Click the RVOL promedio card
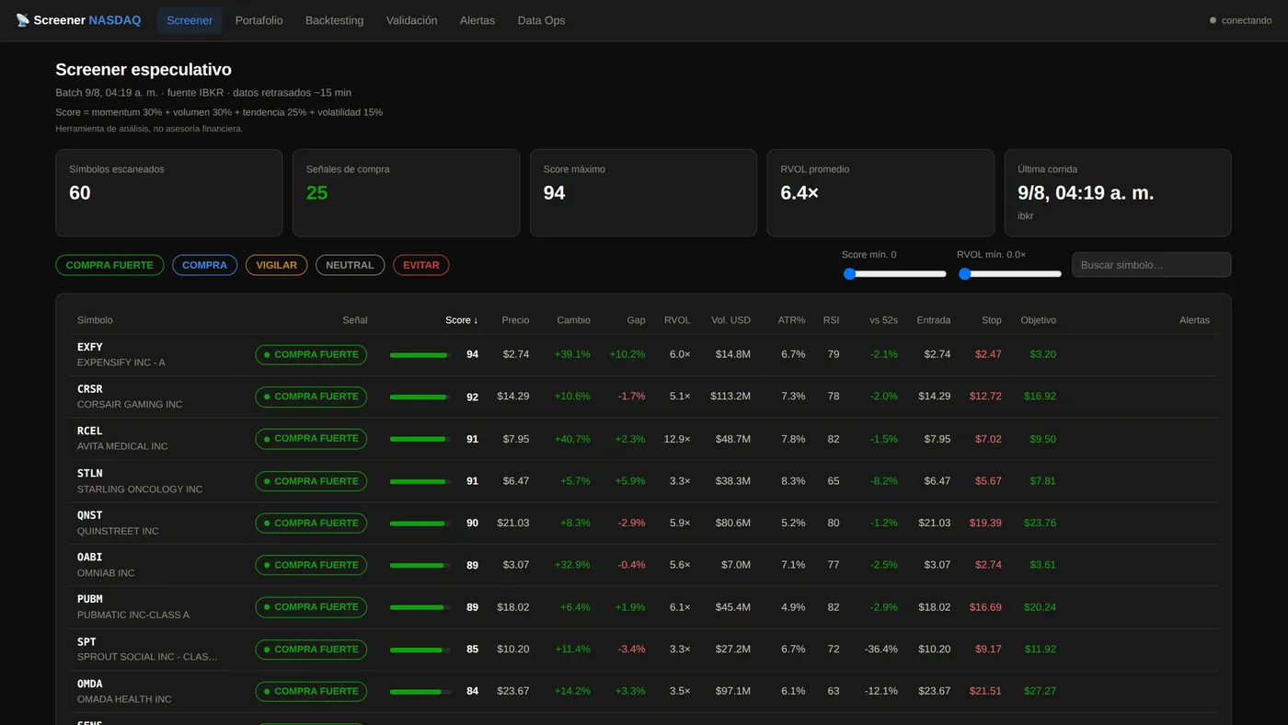The width and height of the screenshot is (1288, 725). 880,193
